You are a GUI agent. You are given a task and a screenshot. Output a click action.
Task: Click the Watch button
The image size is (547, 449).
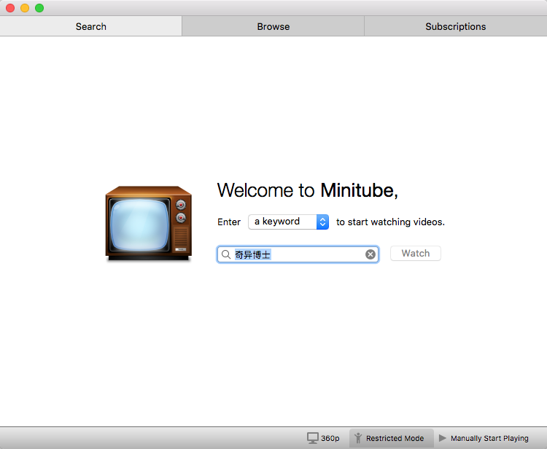[x=415, y=254]
